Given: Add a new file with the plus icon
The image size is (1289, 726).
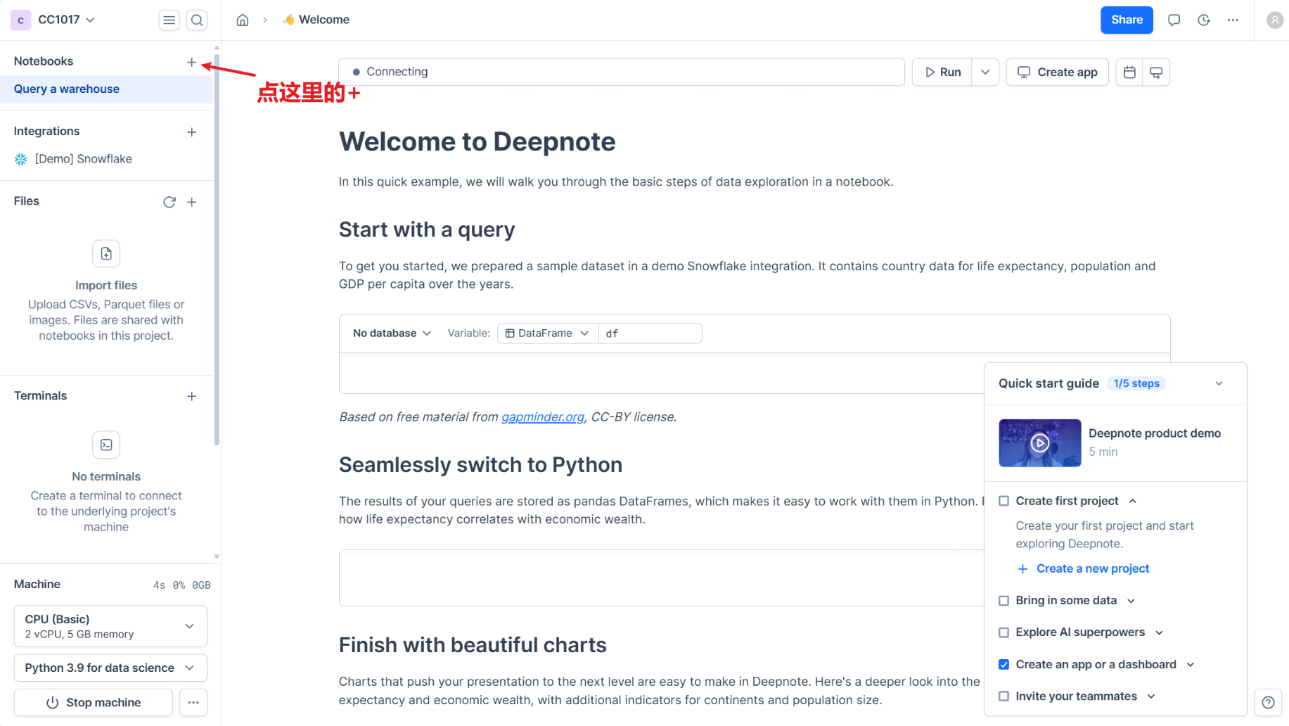Looking at the screenshot, I should click(191, 202).
